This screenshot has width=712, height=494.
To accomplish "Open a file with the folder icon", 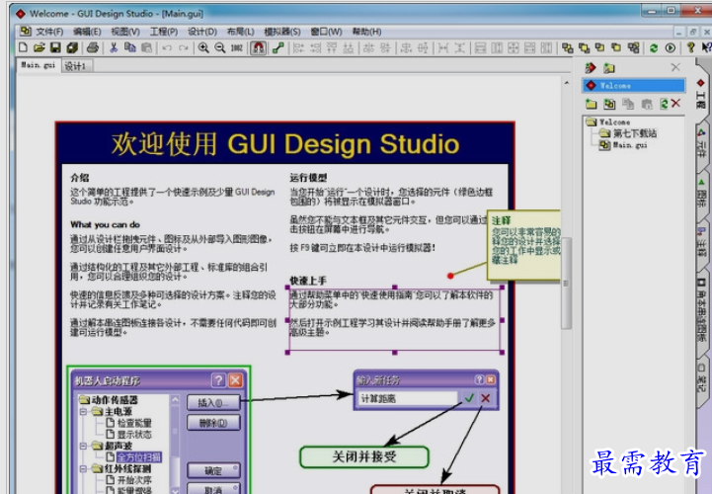I will click(40, 47).
